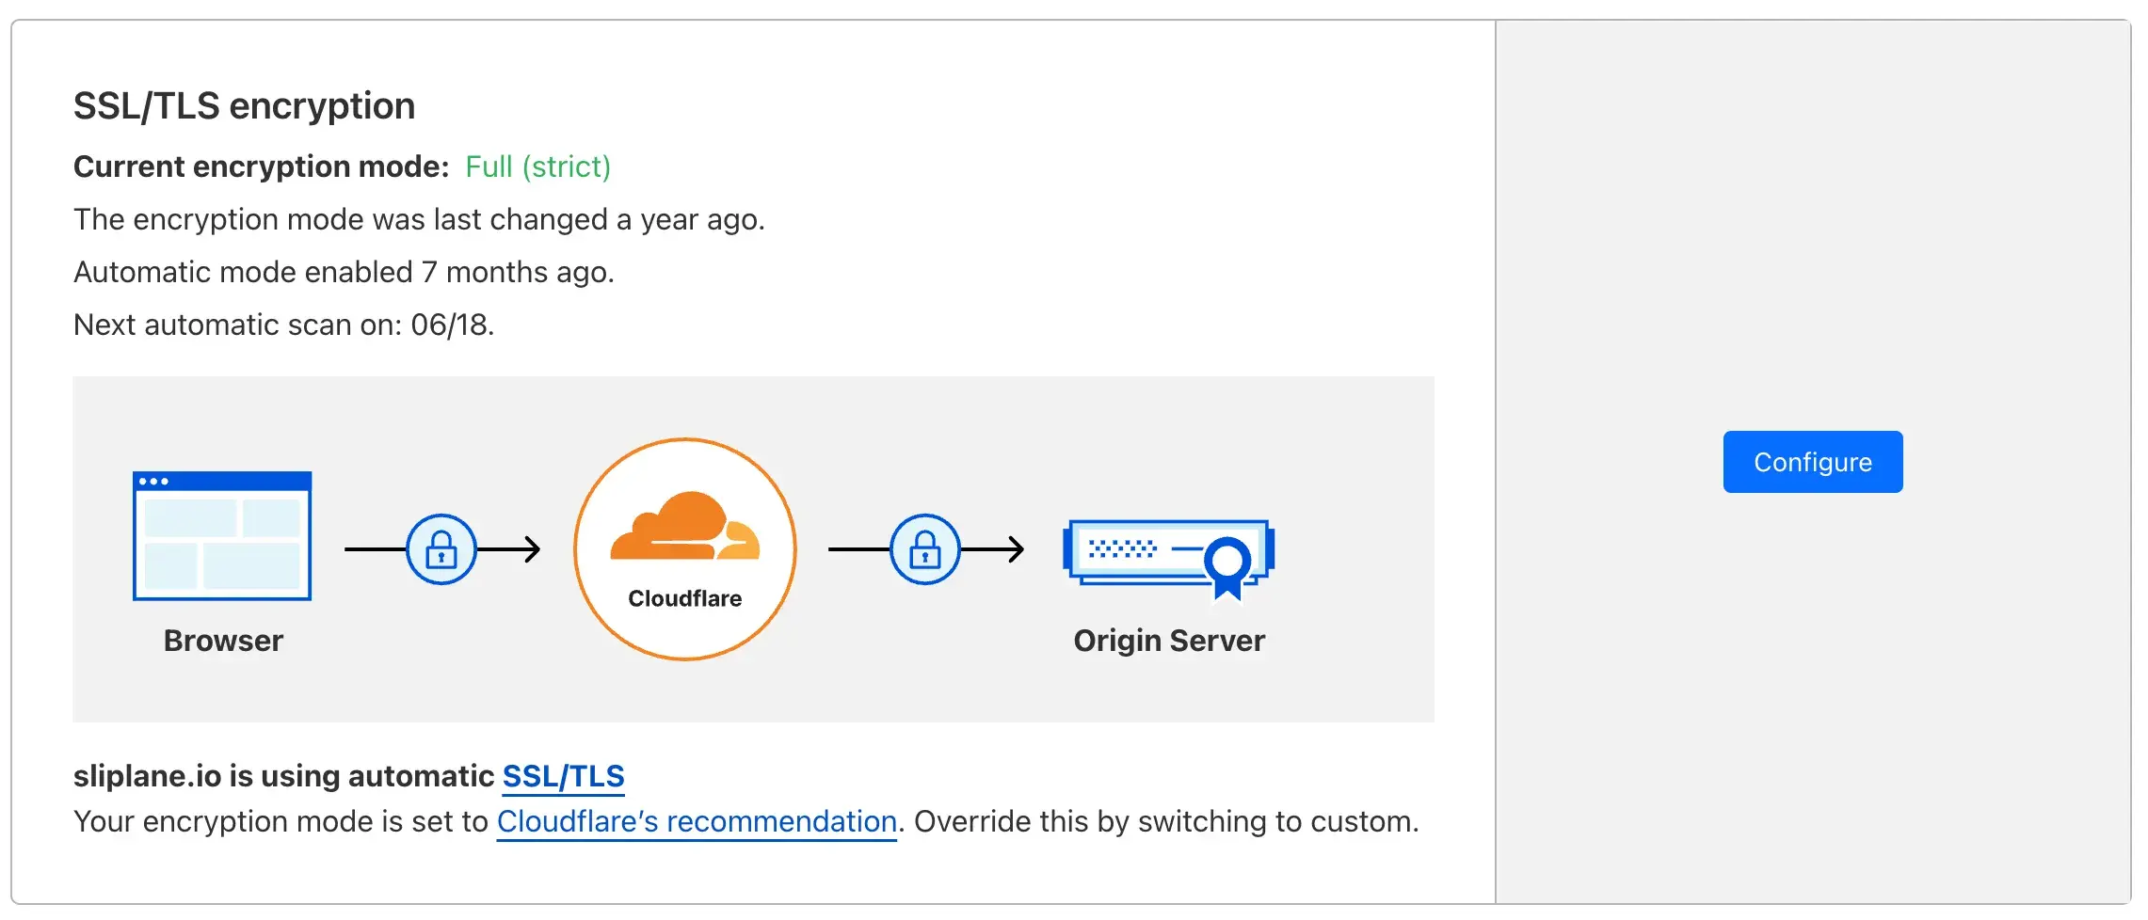This screenshot has height=920, width=2148.
Task: Click the Cloudflare label inside the circle
Action: pos(685,597)
